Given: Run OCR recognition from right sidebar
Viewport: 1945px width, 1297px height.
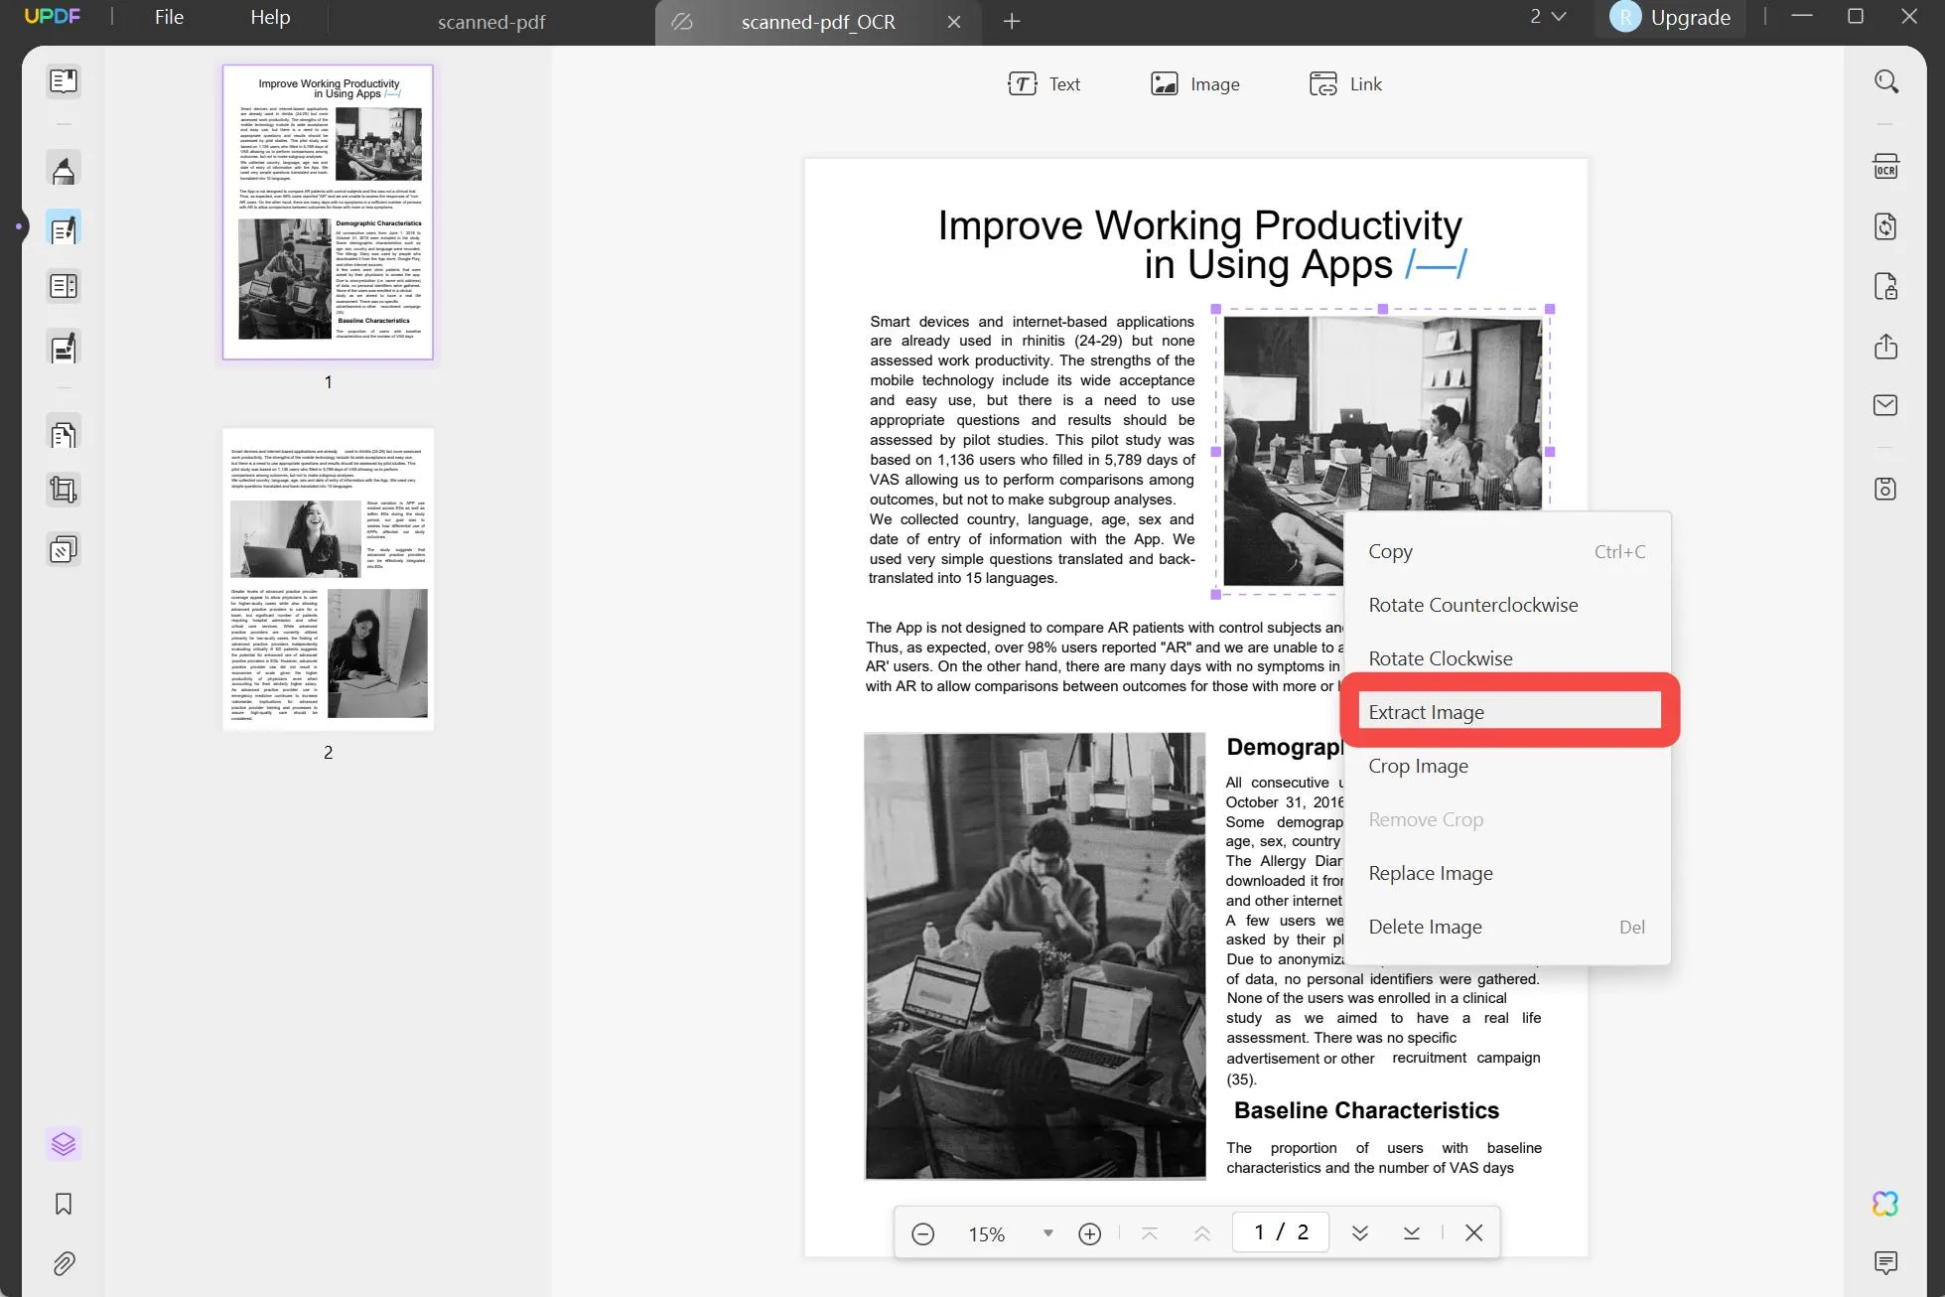Looking at the screenshot, I should [x=1885, y=167].
